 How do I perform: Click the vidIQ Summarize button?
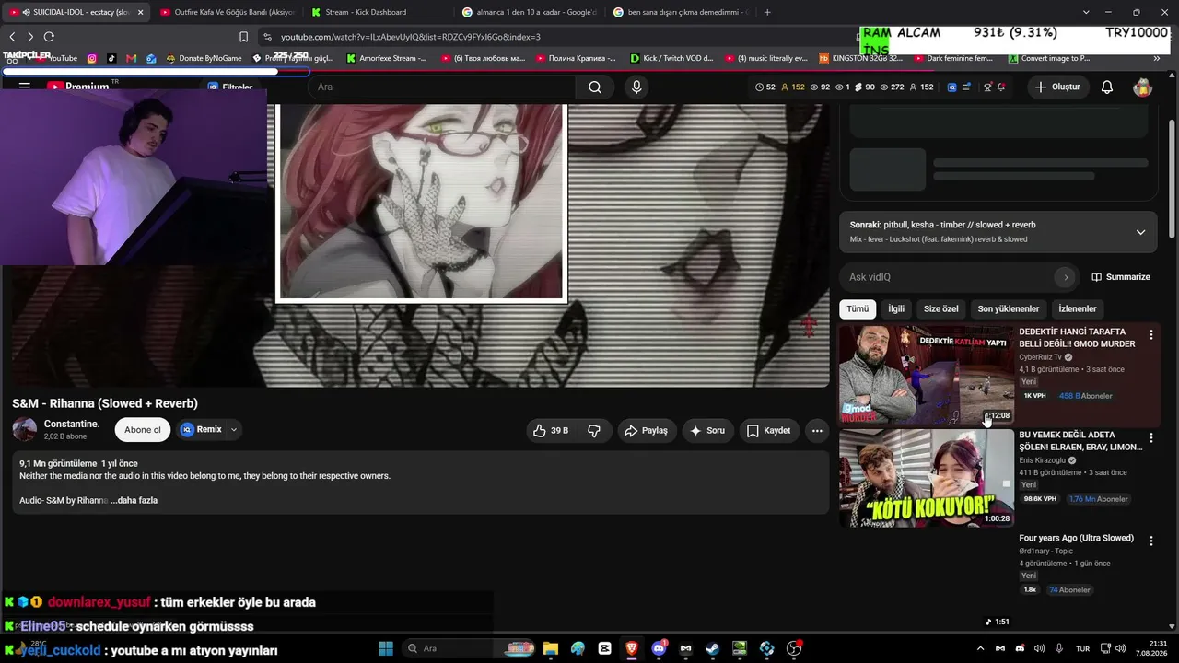pos(1121,277)
